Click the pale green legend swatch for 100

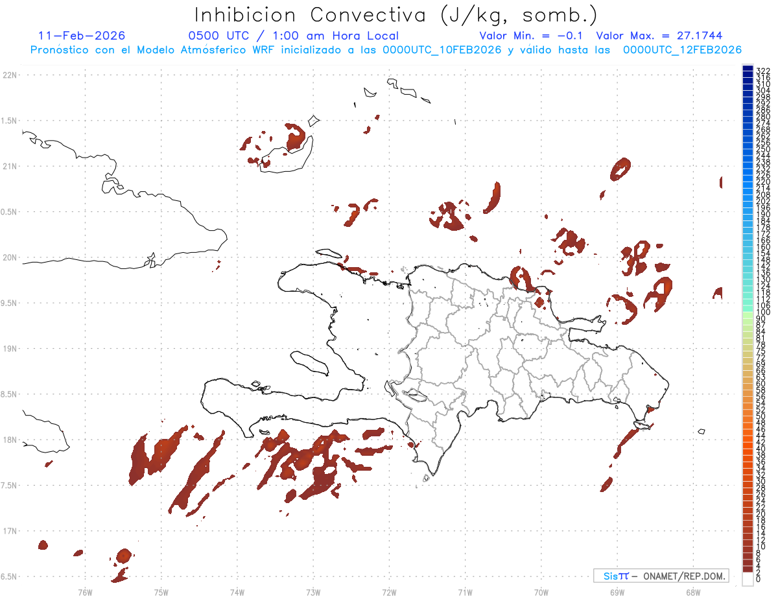pos(748,314)
